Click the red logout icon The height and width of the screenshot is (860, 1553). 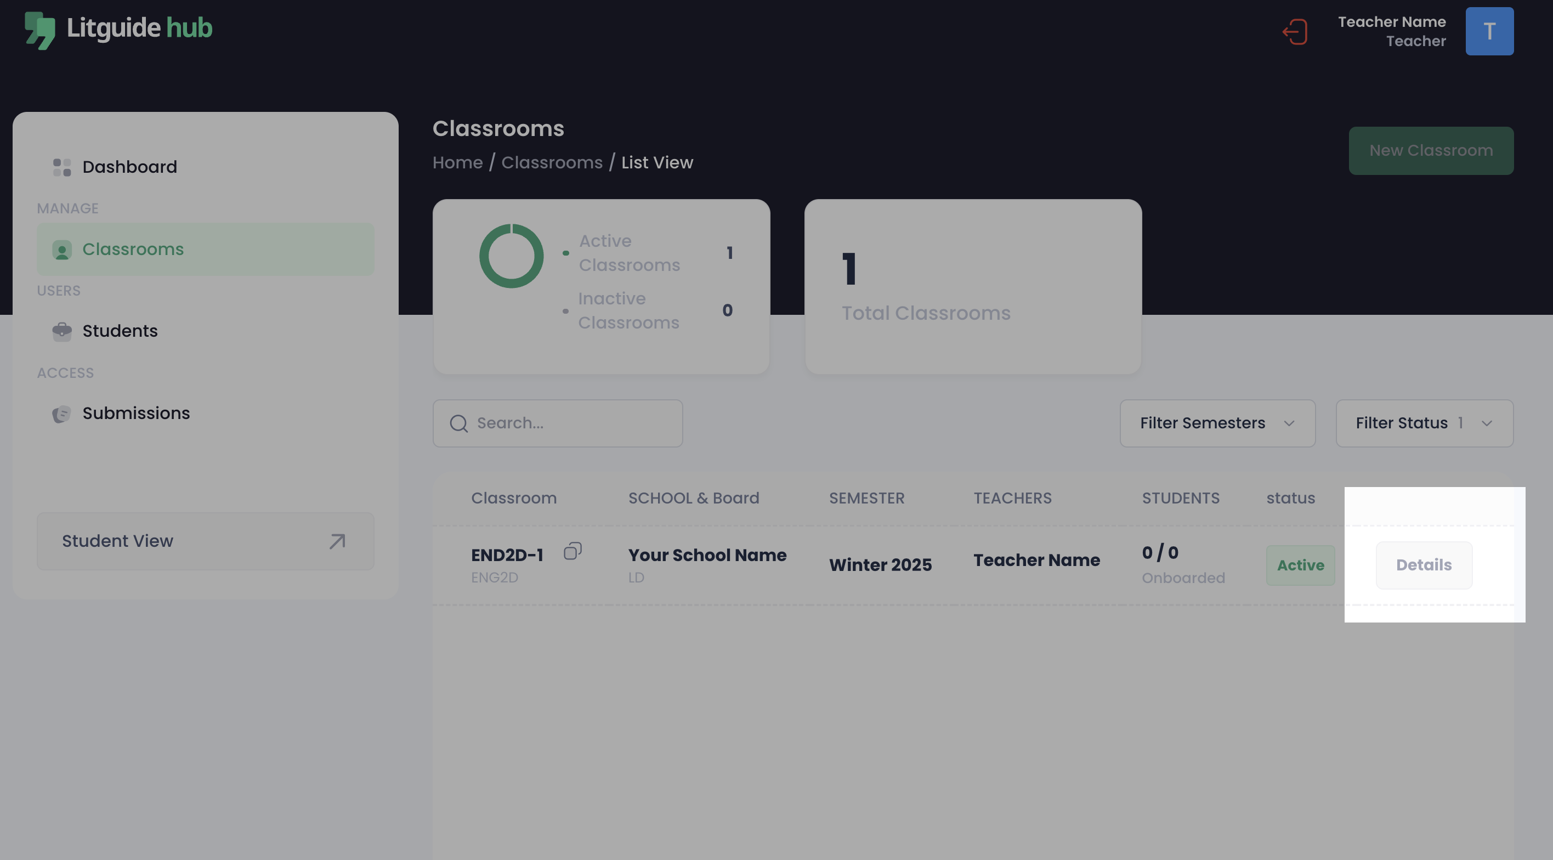[x=1295, y=32]
